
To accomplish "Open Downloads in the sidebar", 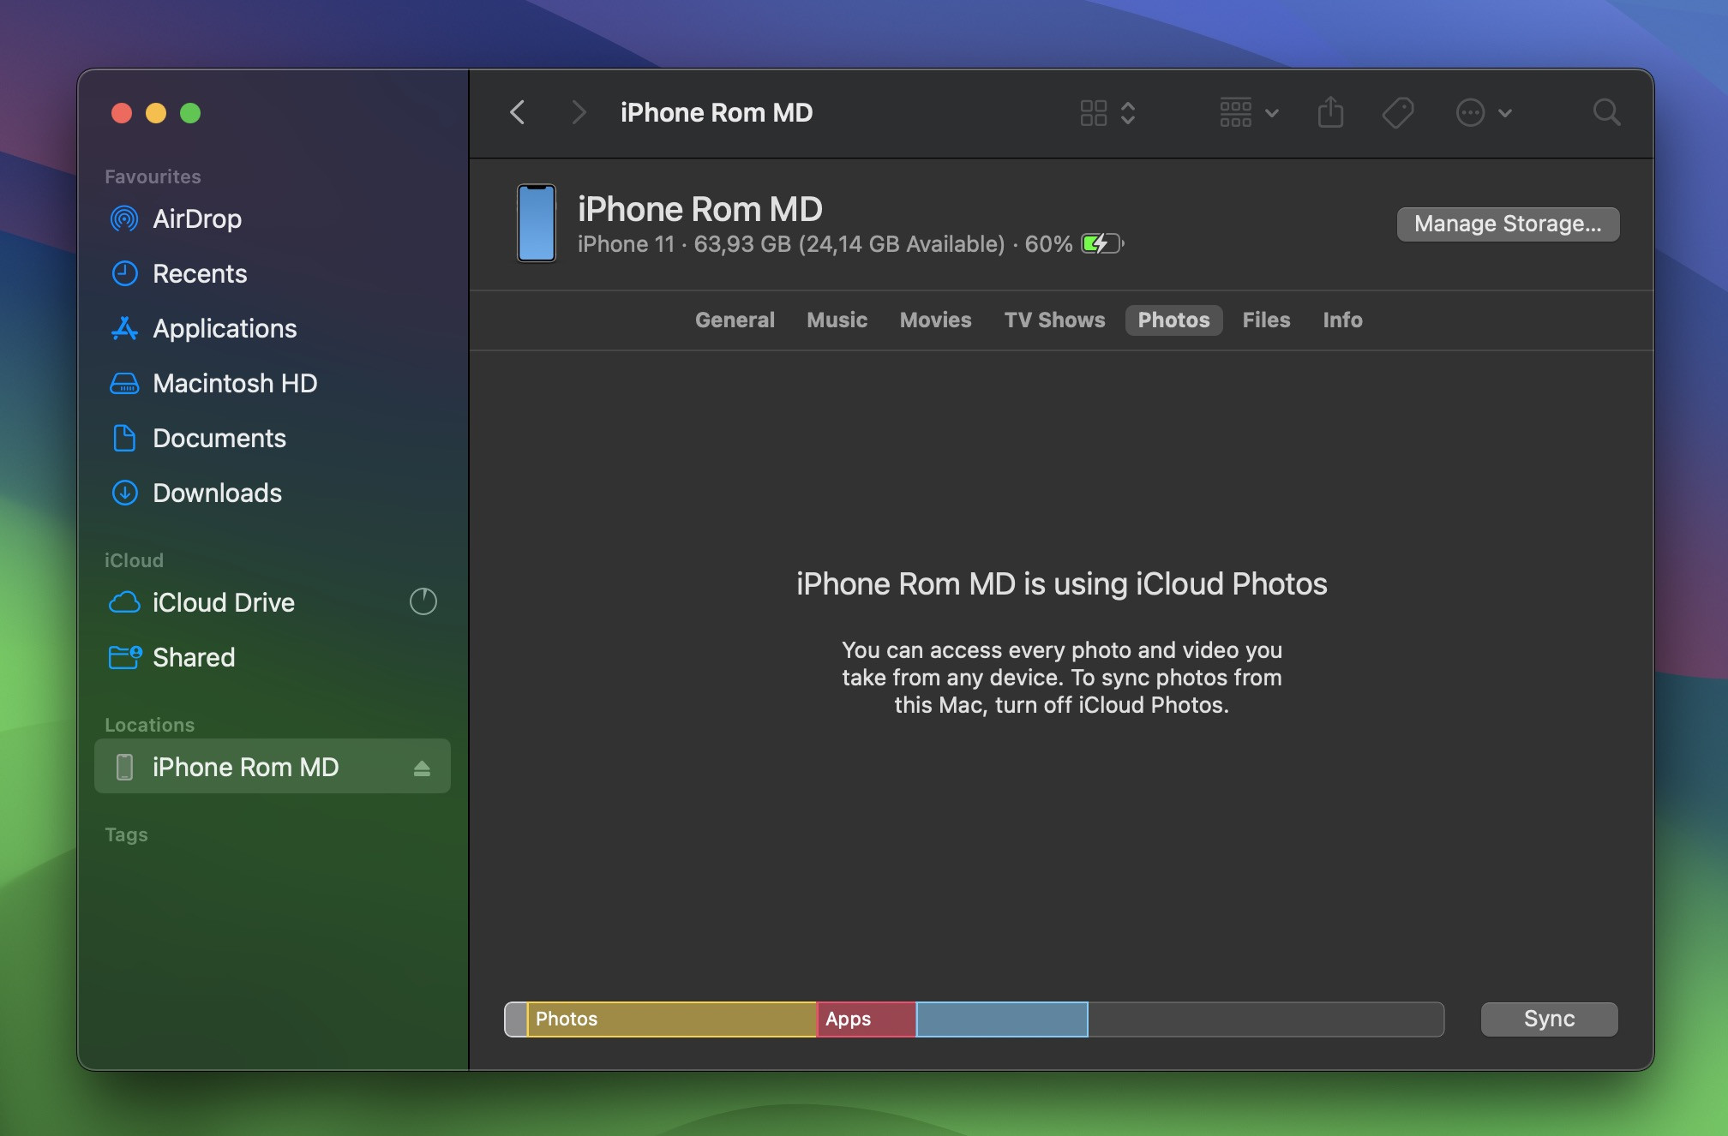I will click(x=273, y=493).
